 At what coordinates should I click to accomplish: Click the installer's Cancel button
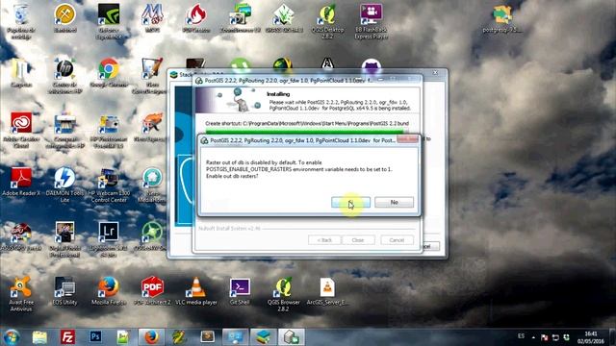point(397,239)
